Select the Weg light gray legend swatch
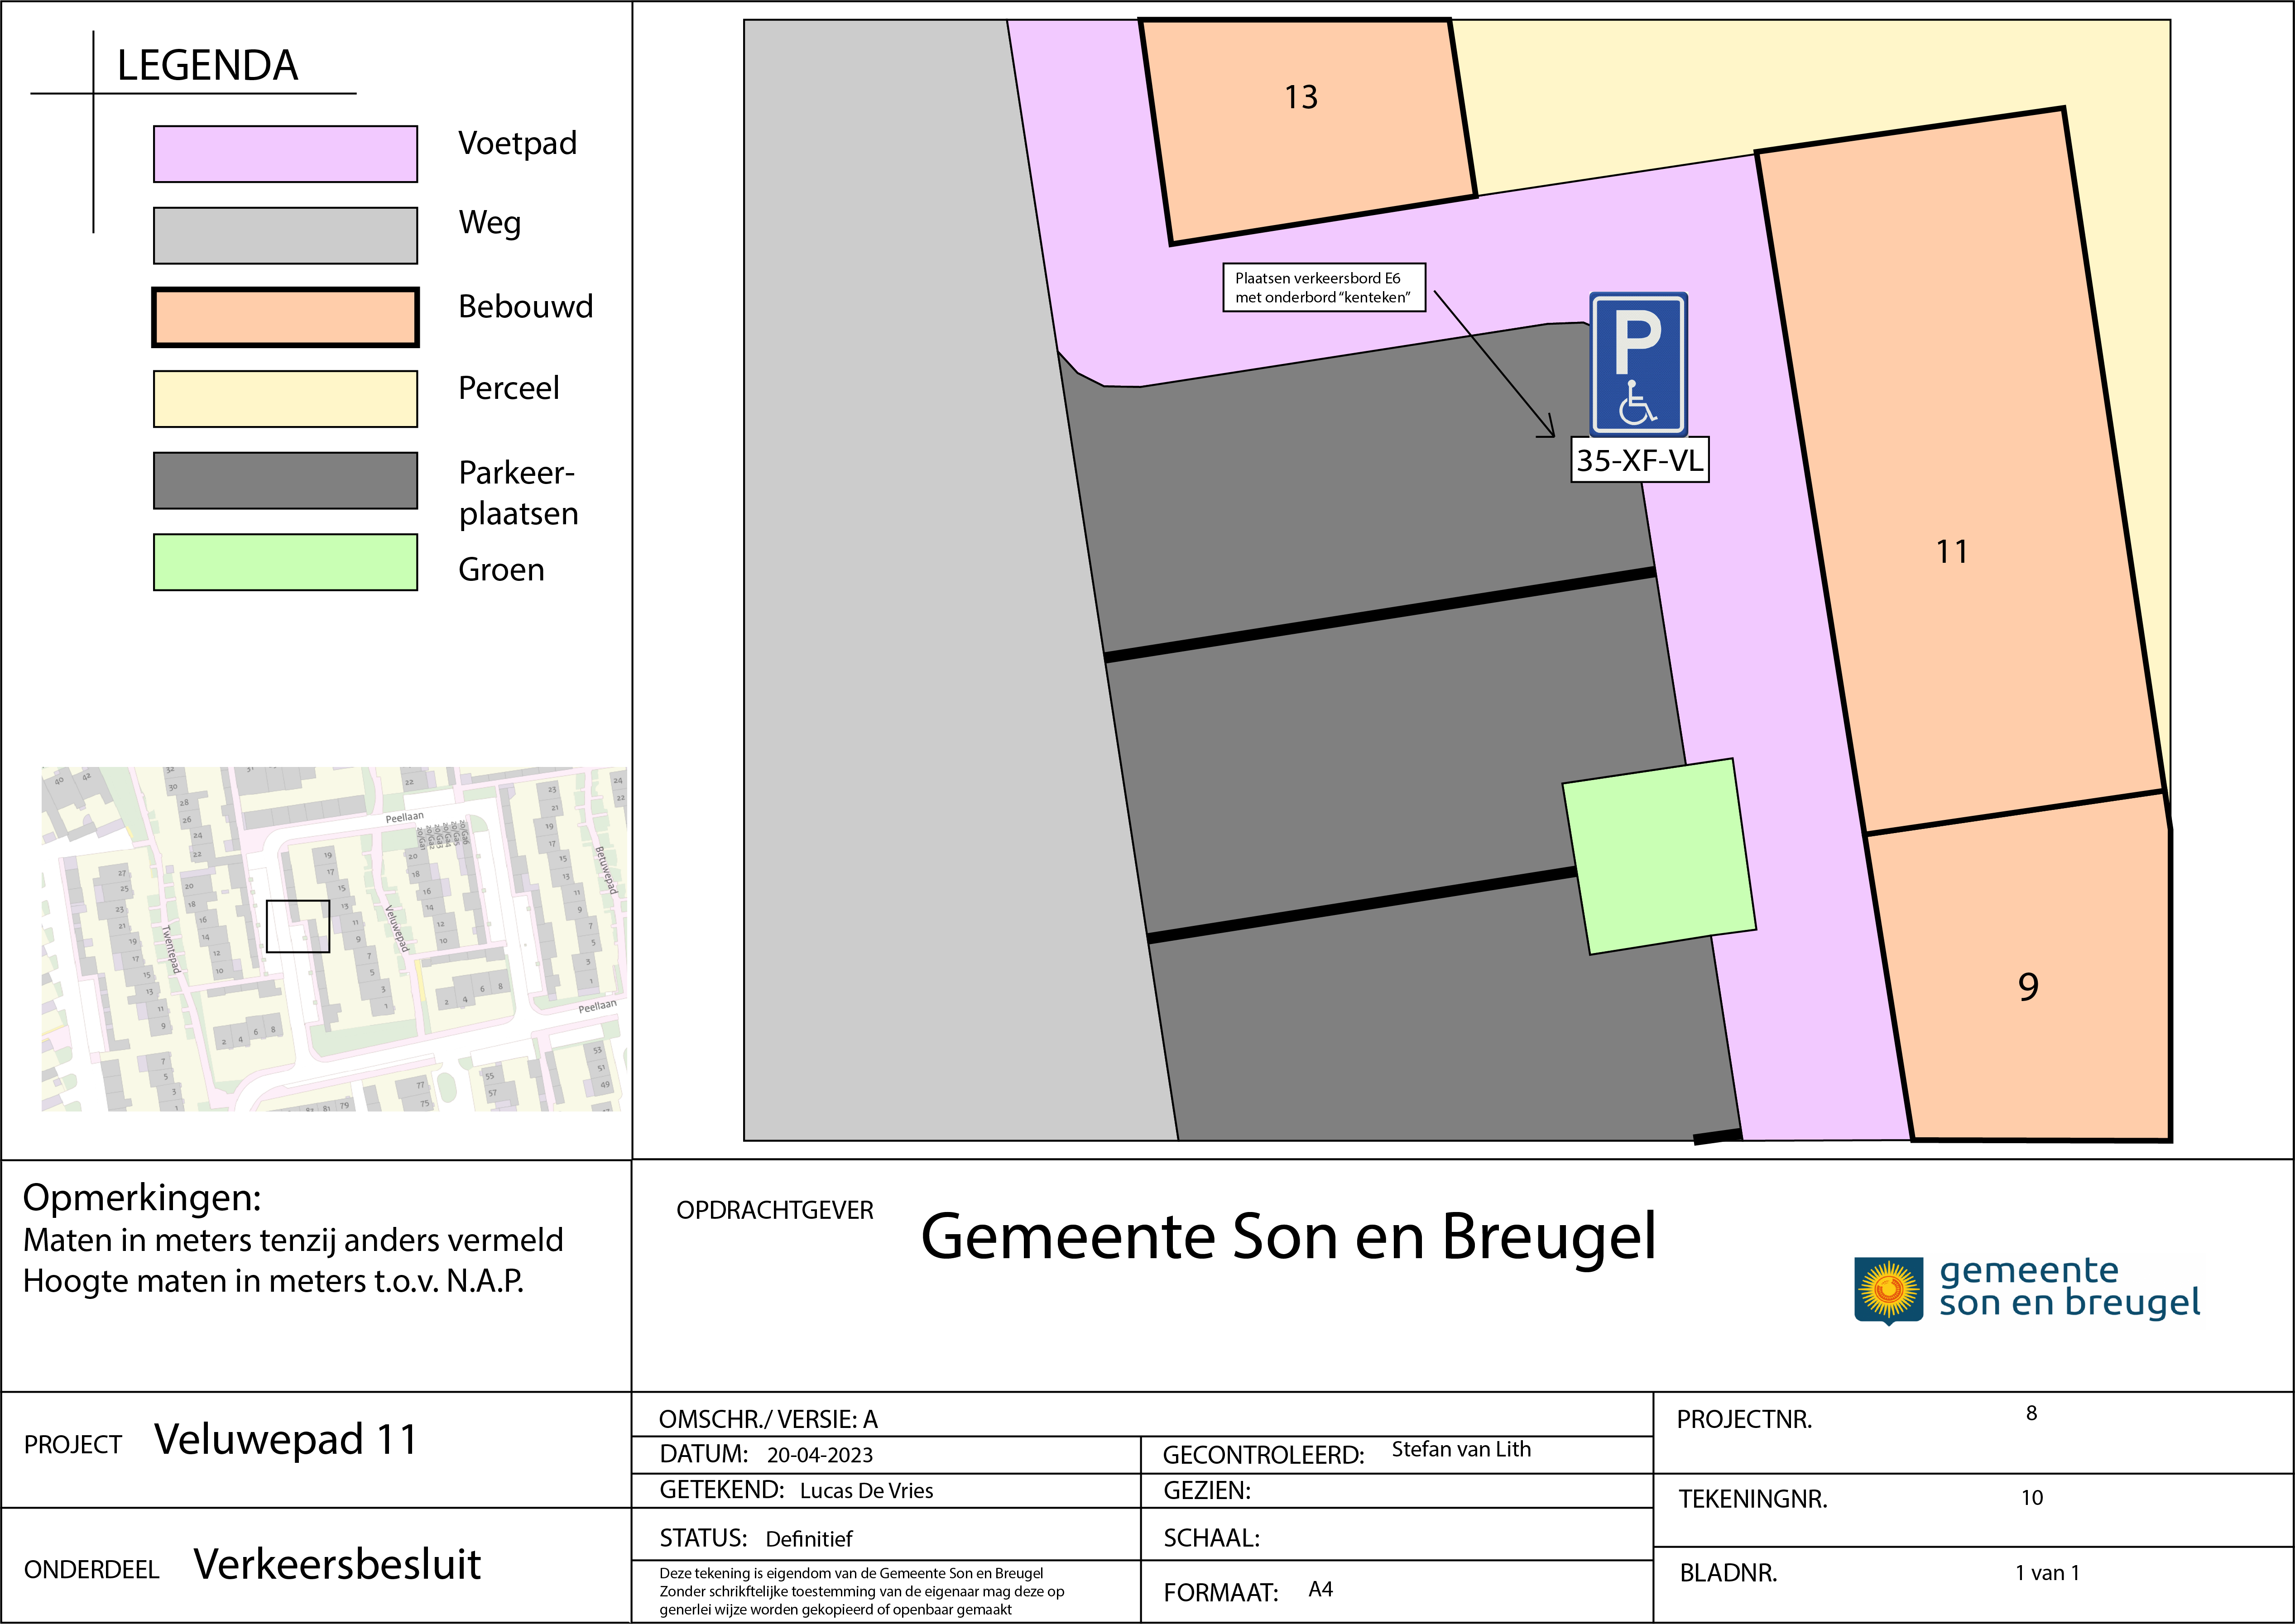Viewport: 2295px width, 1624px height. point(285,236)
